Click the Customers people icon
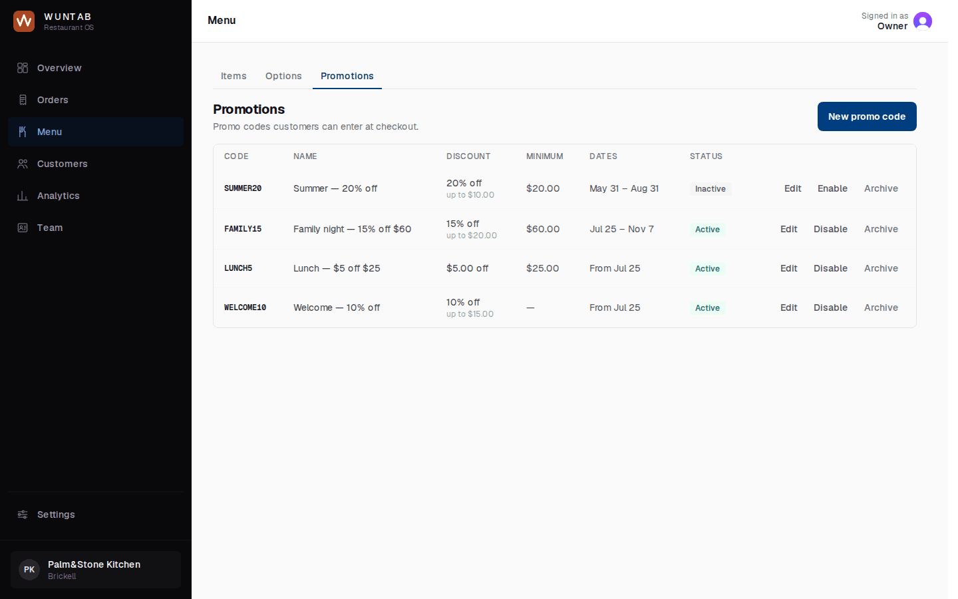 tap(23, 164)
